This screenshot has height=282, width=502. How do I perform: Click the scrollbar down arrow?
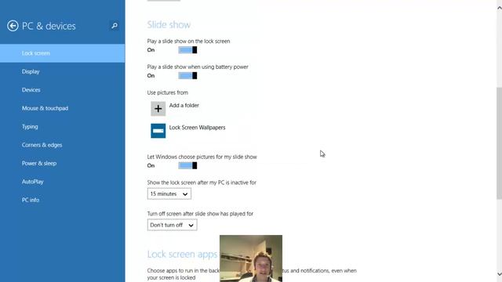tap(499, 274)
